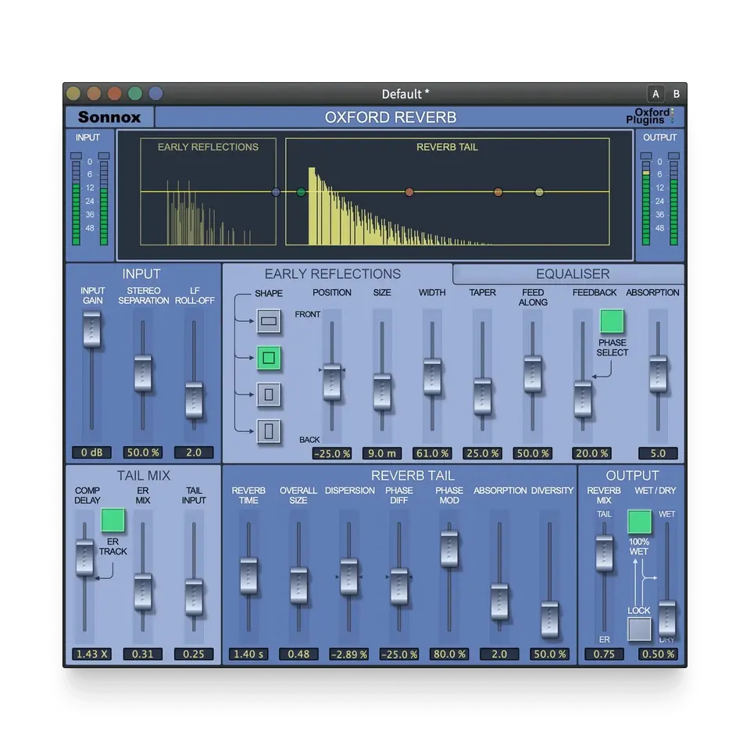Select the square early reflections shape
Image resolution: width=750 pixels, height=750 pixels.
pos(269,358)
